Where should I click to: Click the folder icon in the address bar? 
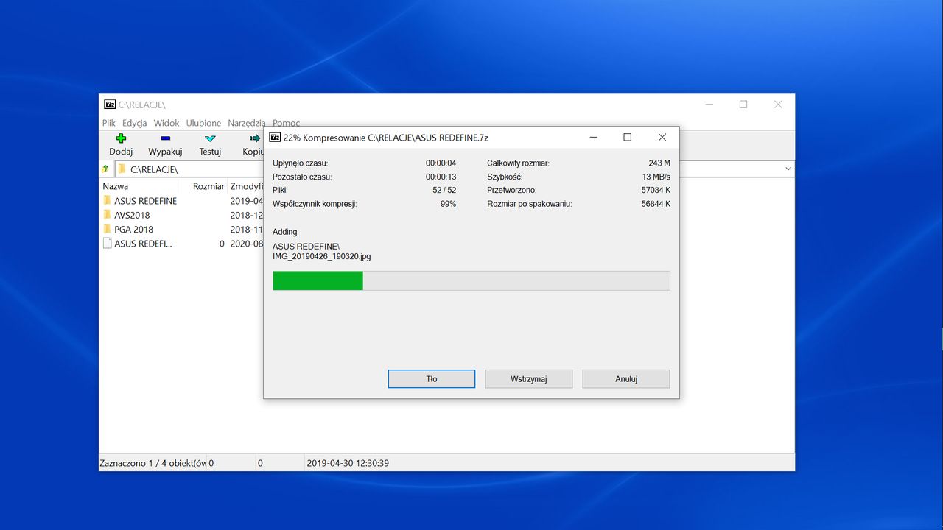point(122,169)
